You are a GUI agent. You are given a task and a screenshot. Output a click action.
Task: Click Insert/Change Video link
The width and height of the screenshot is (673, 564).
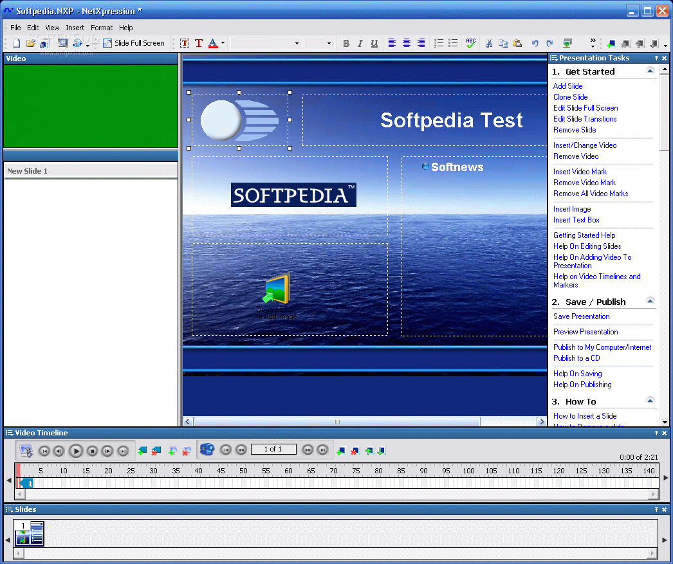(585, 145)
